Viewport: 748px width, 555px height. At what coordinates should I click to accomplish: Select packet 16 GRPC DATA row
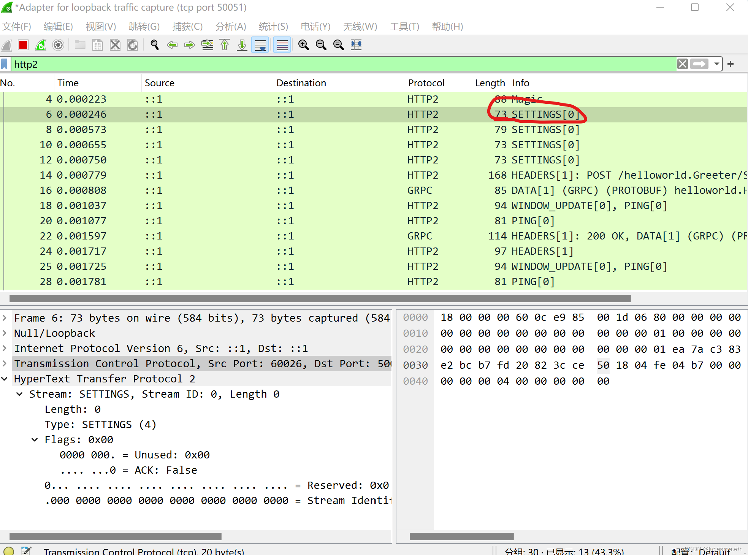point(374,190)
